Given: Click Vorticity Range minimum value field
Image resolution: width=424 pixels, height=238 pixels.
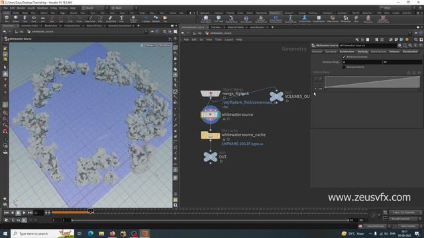Looking at the screenshot, I should 362,62.
